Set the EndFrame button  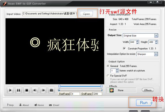[86, 94]
